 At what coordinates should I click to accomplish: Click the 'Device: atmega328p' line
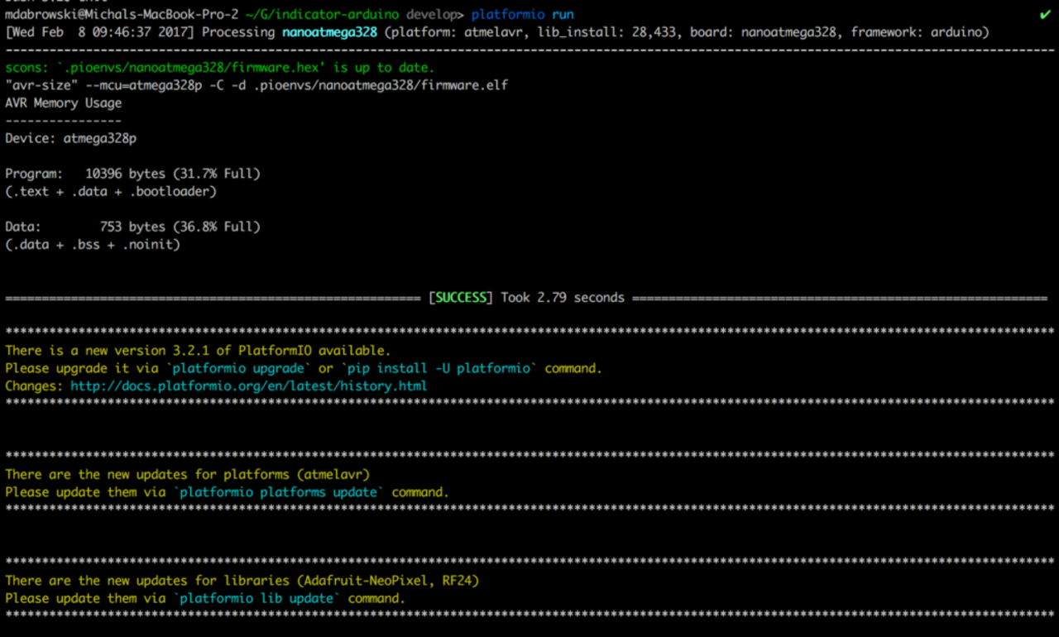(x=71, y=139)
